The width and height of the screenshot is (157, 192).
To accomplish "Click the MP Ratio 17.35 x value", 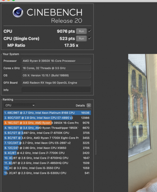I will click(x=71, y=45).
